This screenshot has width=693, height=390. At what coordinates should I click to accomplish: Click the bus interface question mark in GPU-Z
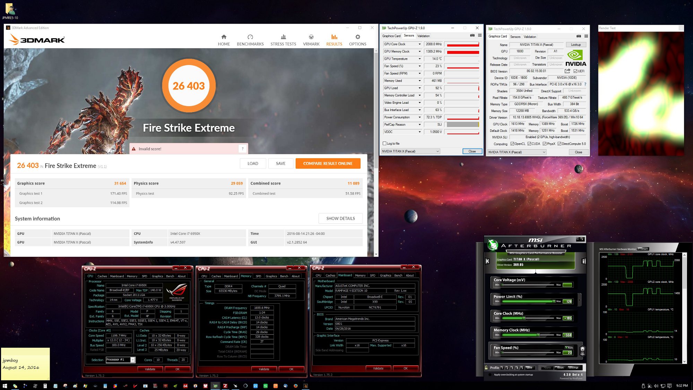(586, 84)
